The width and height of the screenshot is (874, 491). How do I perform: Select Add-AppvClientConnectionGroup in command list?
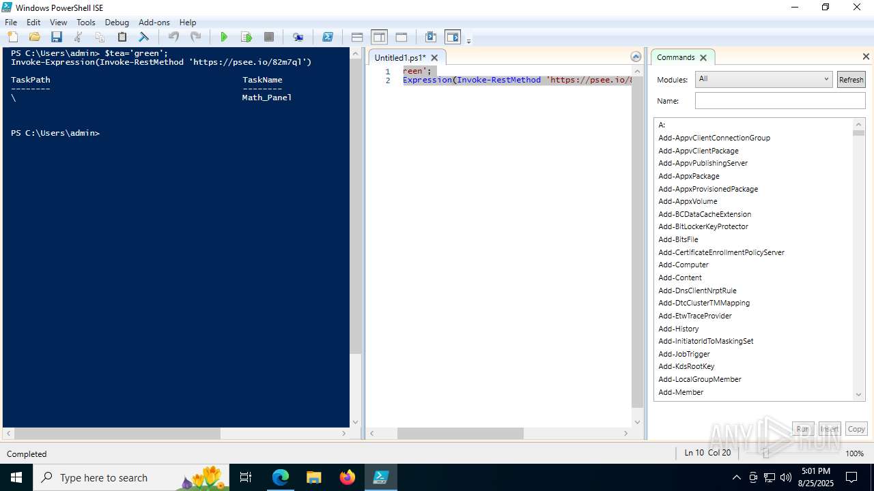(x=714, y=138)
